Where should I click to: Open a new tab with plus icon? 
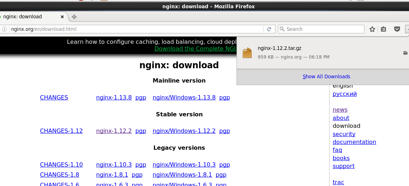pyautogui.click(x=74, y=17)
